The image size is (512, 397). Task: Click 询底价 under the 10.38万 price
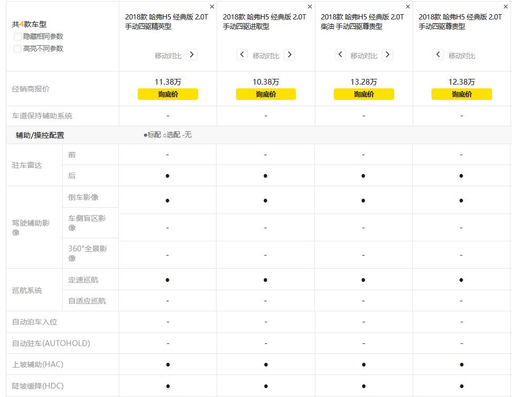(x=265, y=94)
